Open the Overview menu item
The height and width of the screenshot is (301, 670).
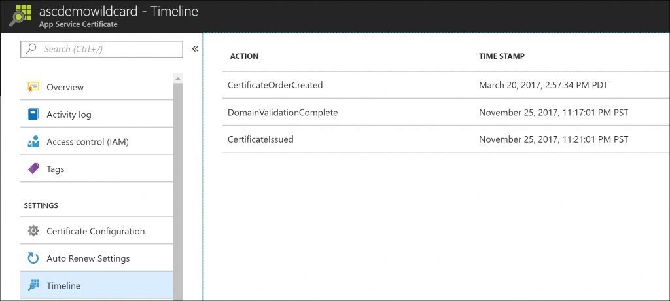point(65,87)
